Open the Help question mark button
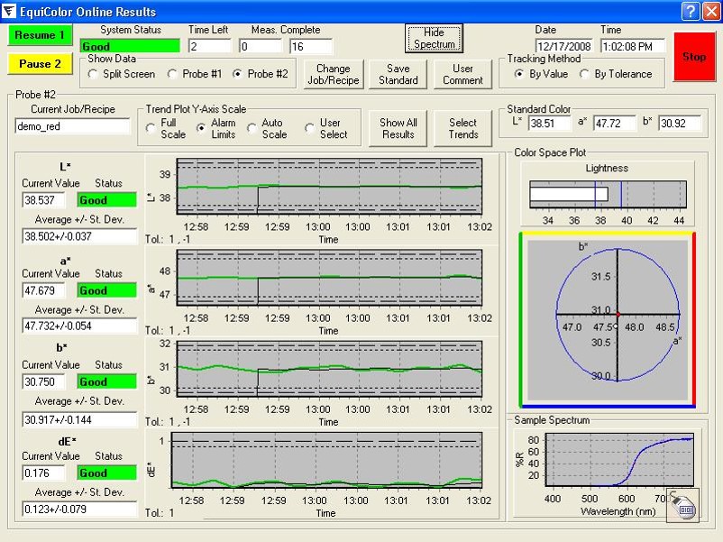The width and height of the screenshot is (723, 542). (690, 12)
